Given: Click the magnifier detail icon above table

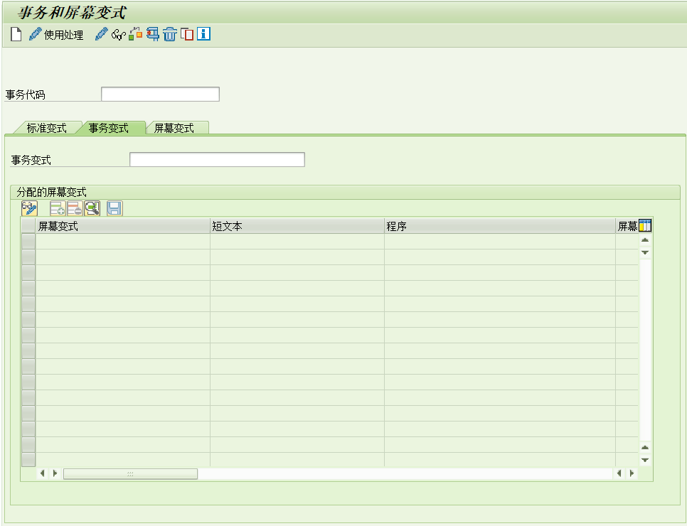Looking at the screenshot, I should tap(92, 208).
